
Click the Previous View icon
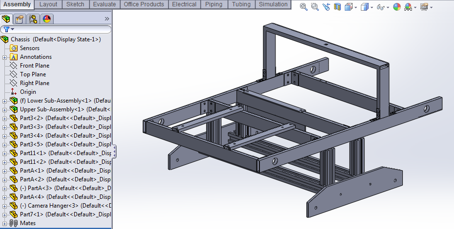[326, 7]
